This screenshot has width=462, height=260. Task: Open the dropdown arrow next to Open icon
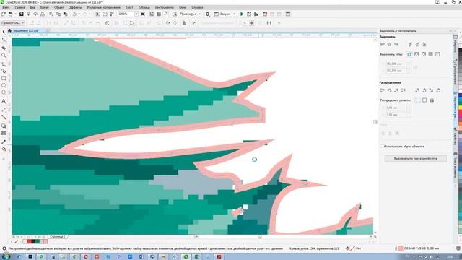coord(15,14)
